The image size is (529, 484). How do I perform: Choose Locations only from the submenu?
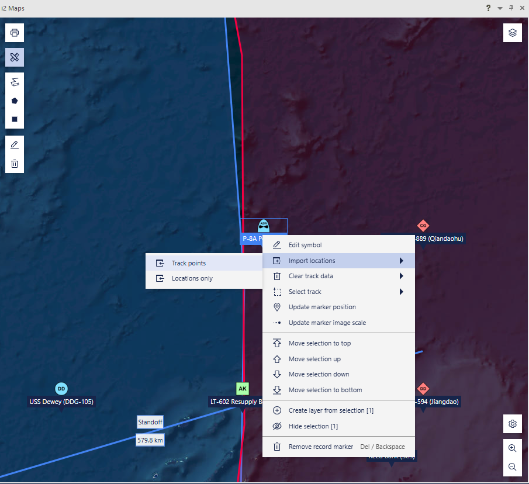pyautogui.click(x=192, y=278)
